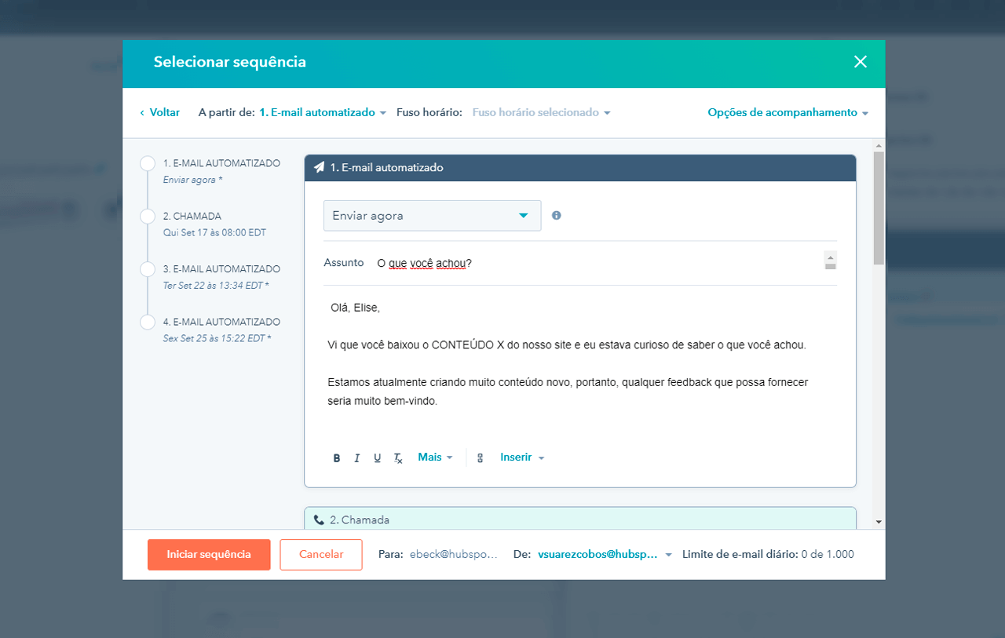Click the Iniciar sequência button
Screen dimensions: 1005x638
pos(209,554)
